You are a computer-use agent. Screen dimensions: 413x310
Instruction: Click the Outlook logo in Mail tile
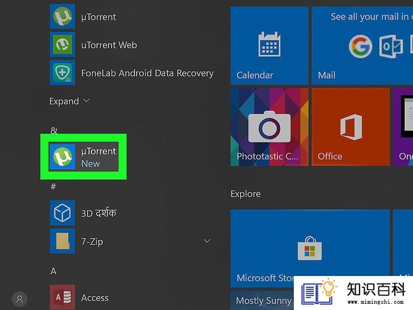click(x=391, y=46)
